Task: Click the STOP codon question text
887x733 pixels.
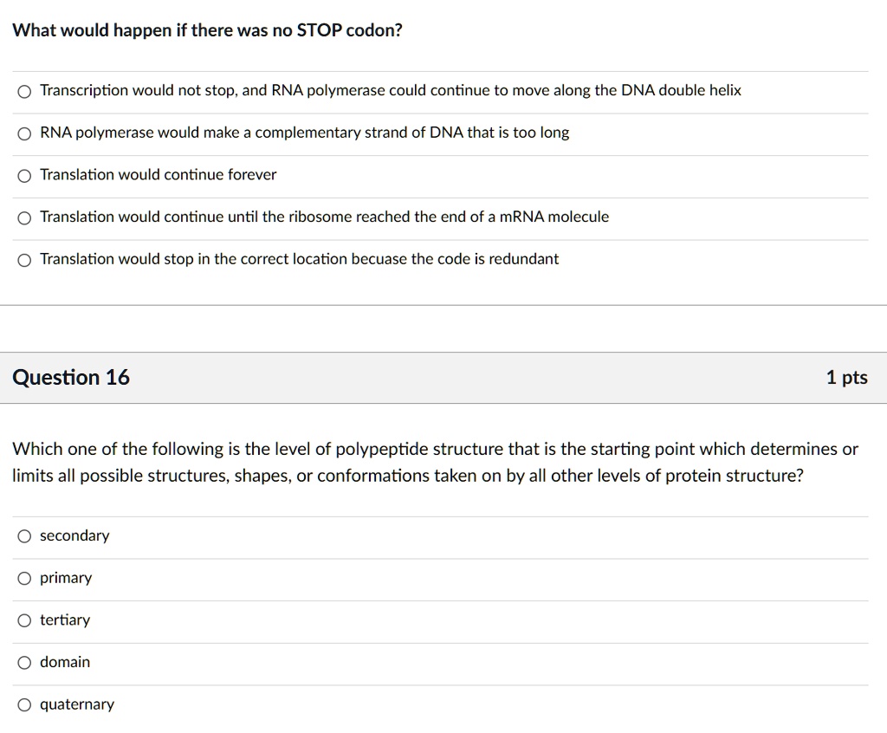Action: (x=204, y=29)
